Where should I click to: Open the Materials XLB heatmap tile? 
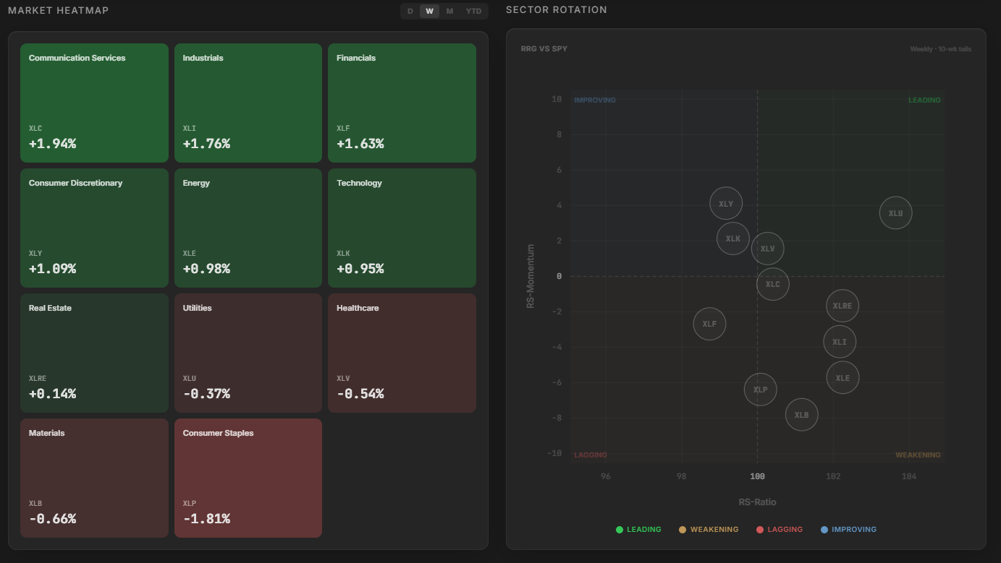click(x=94, y=478)
